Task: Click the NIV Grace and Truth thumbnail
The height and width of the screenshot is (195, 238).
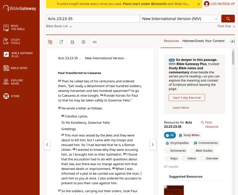Action: [x=174, y=190]
